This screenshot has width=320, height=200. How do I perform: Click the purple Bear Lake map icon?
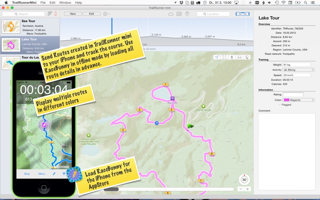coord(172,98)
